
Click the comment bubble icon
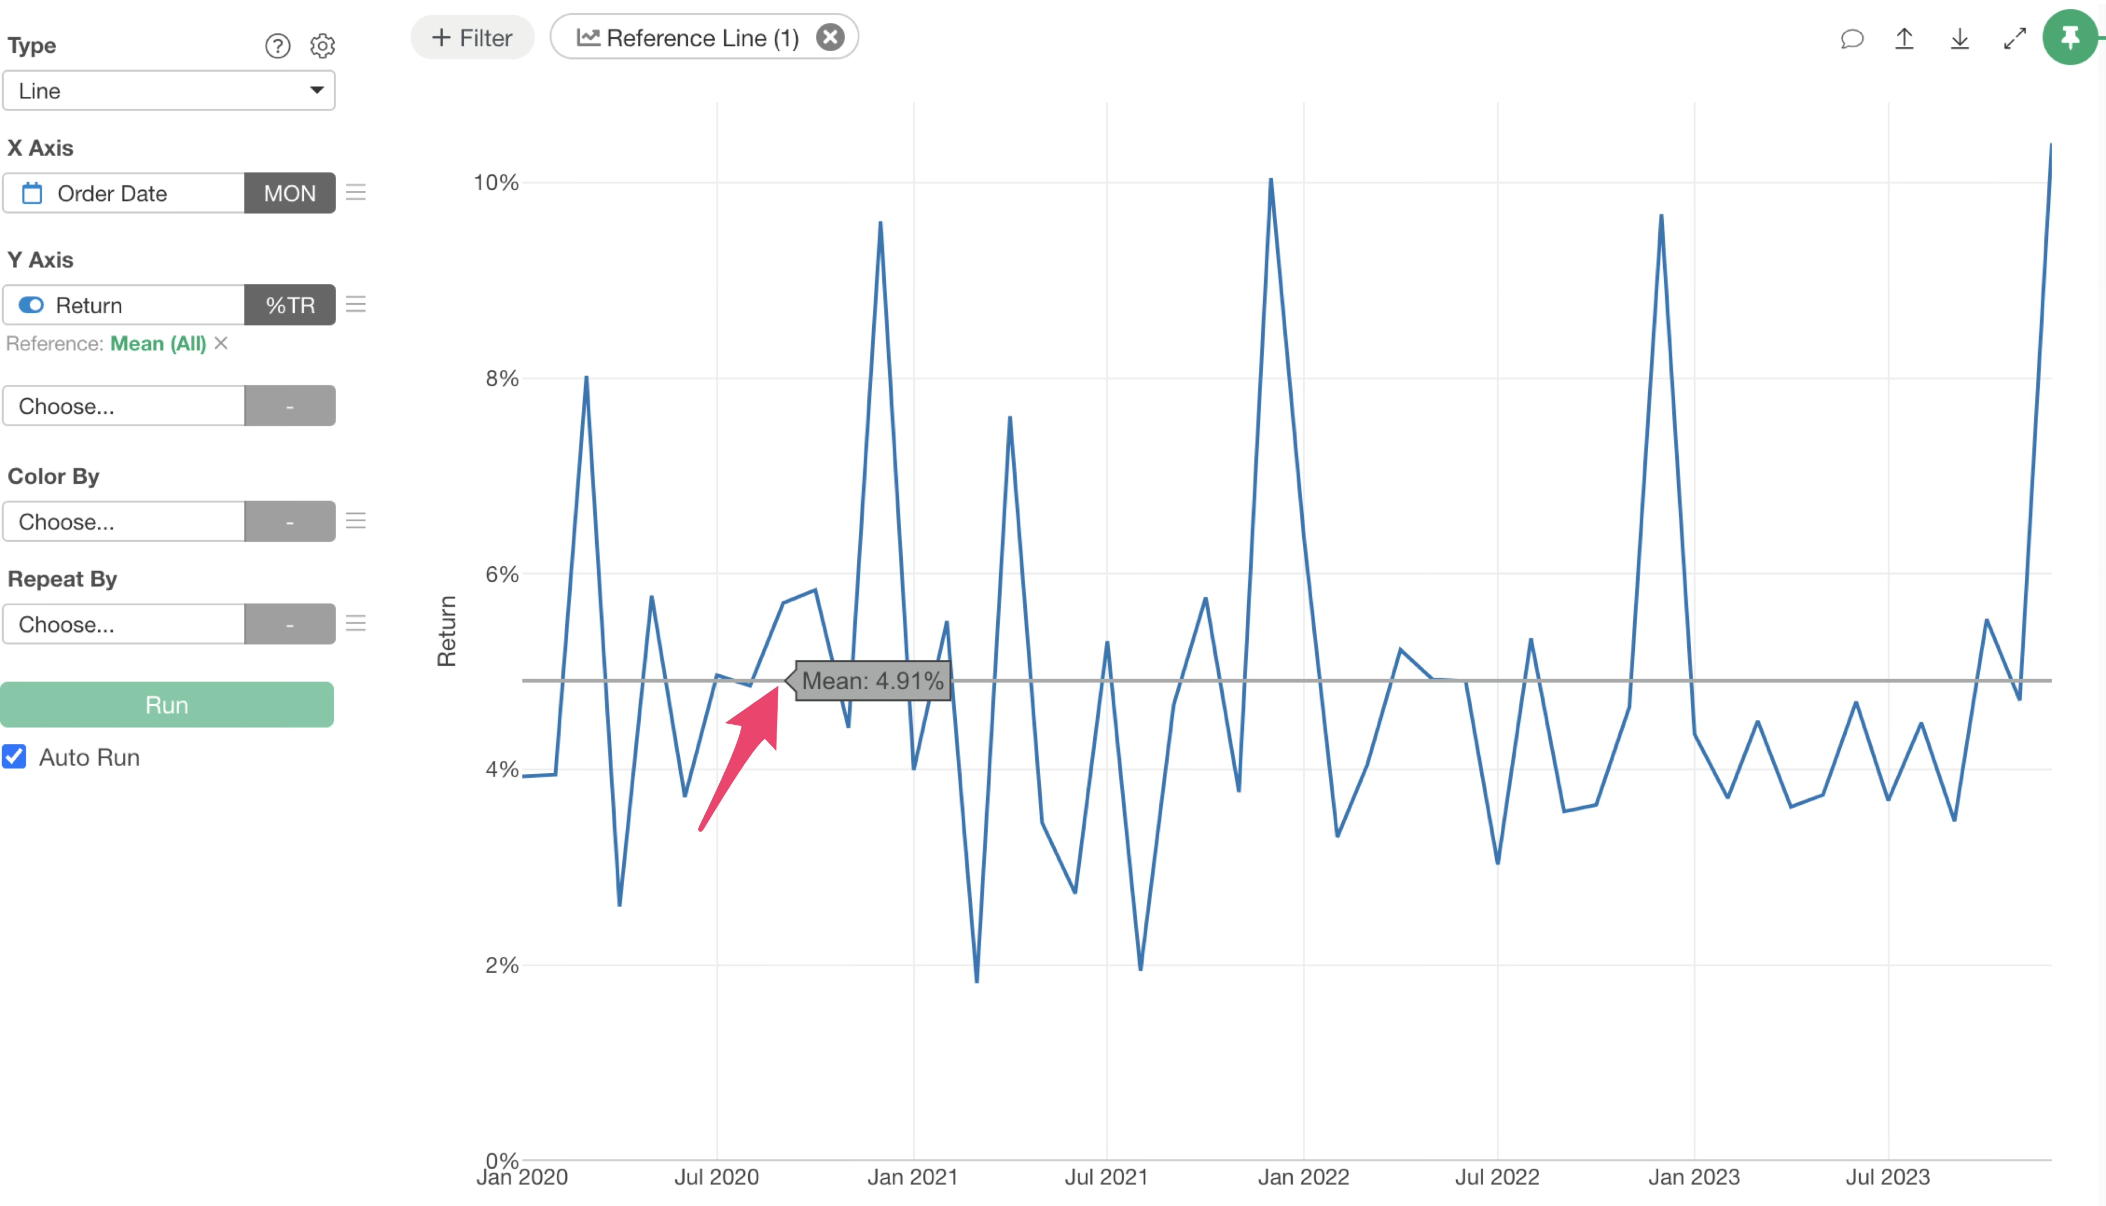coord(1852,38)
